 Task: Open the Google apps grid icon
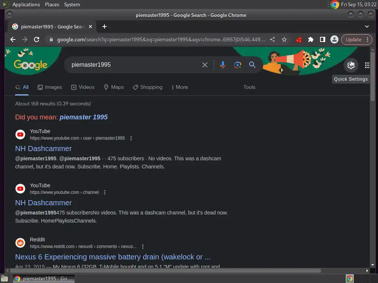[367, 65]
